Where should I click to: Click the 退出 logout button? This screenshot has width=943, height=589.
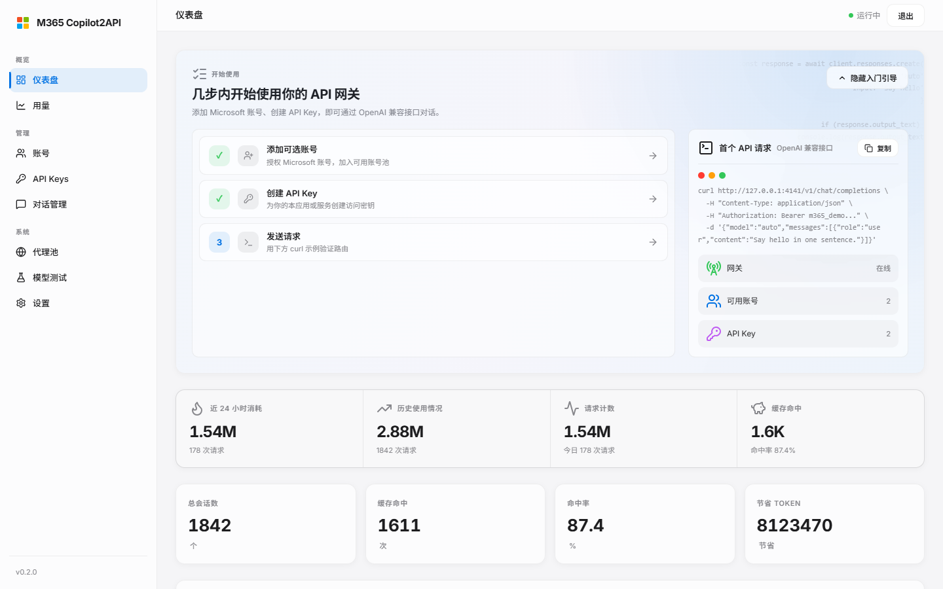906,16
